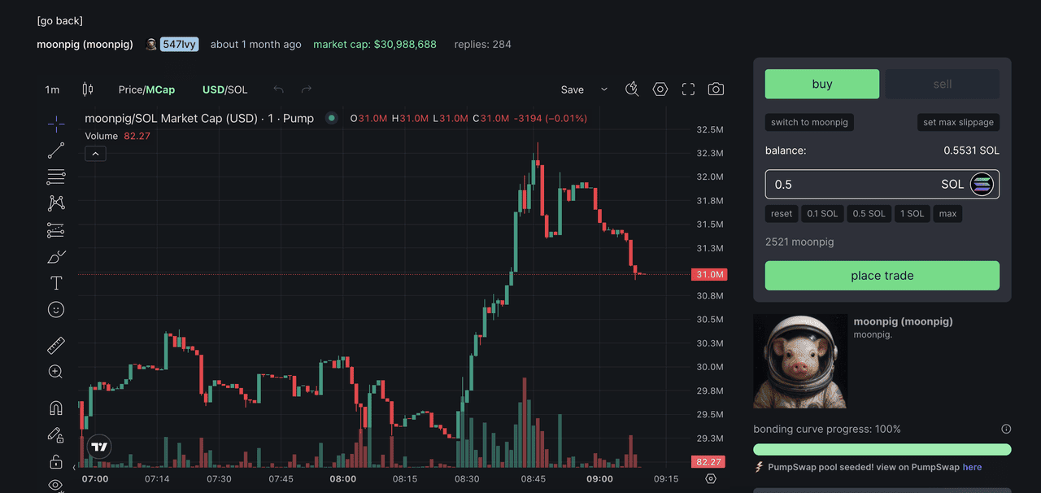Image resolution: width=1041 pixels, height=493 pixels.
Task: Toggle magnet mode for drawings
Action: pos(56,408)
